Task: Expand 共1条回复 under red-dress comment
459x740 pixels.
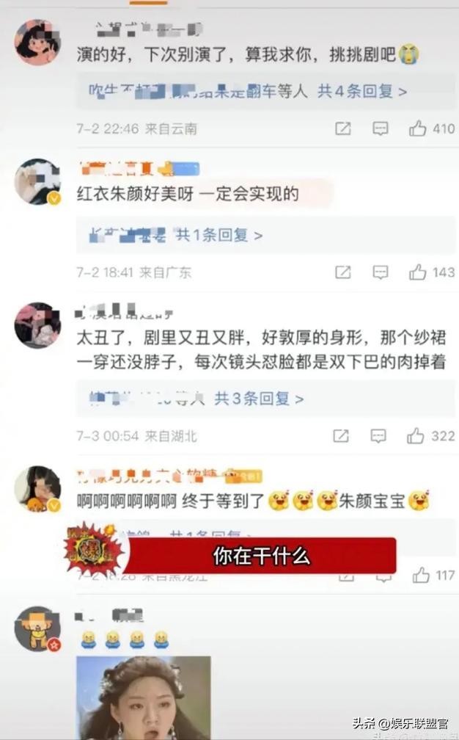Action: [x=219, y=235]
